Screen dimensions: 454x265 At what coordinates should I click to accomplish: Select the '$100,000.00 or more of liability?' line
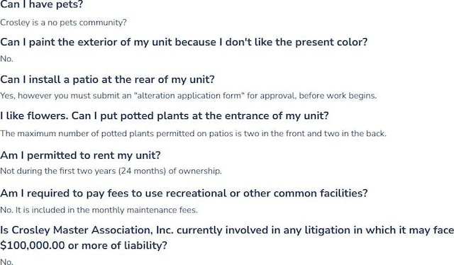click(84, 246)
